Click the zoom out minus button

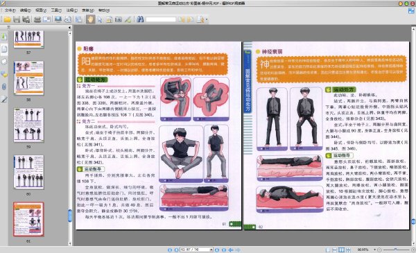pos(380,250)
